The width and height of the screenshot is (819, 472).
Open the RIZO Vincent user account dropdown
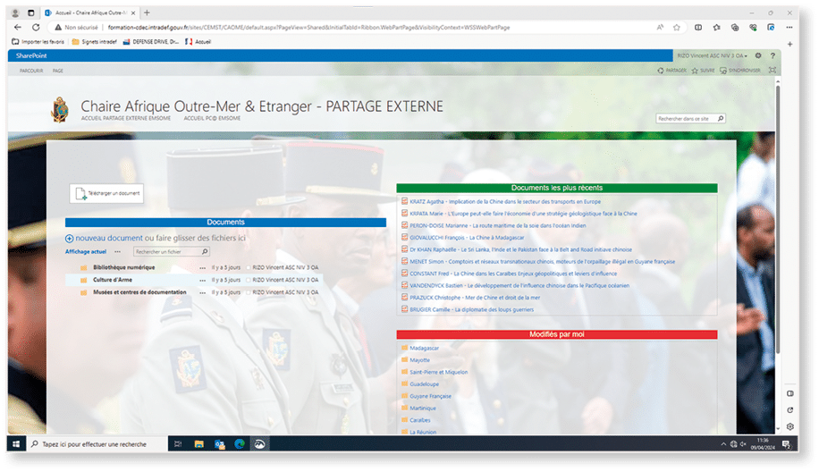[x=713, y=55]
